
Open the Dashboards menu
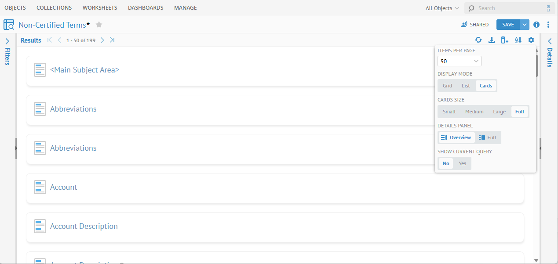(x=146, y=8)
